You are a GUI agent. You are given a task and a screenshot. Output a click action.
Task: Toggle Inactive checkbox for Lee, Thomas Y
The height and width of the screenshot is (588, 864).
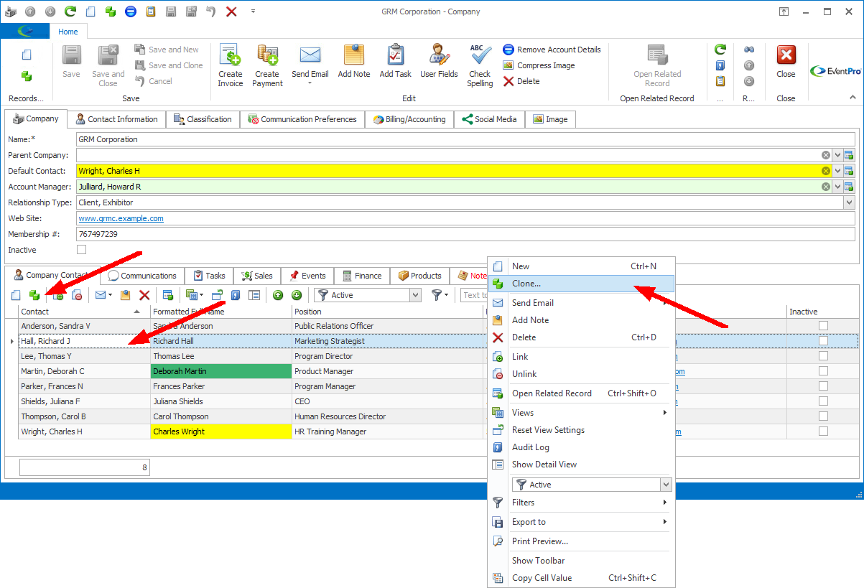point(823,356)
